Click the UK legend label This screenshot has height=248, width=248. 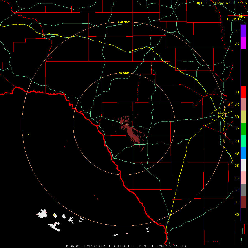(x=237, y=43)
